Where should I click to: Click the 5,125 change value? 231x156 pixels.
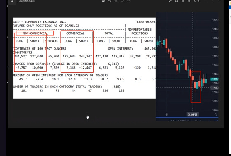tap(120, 68)
